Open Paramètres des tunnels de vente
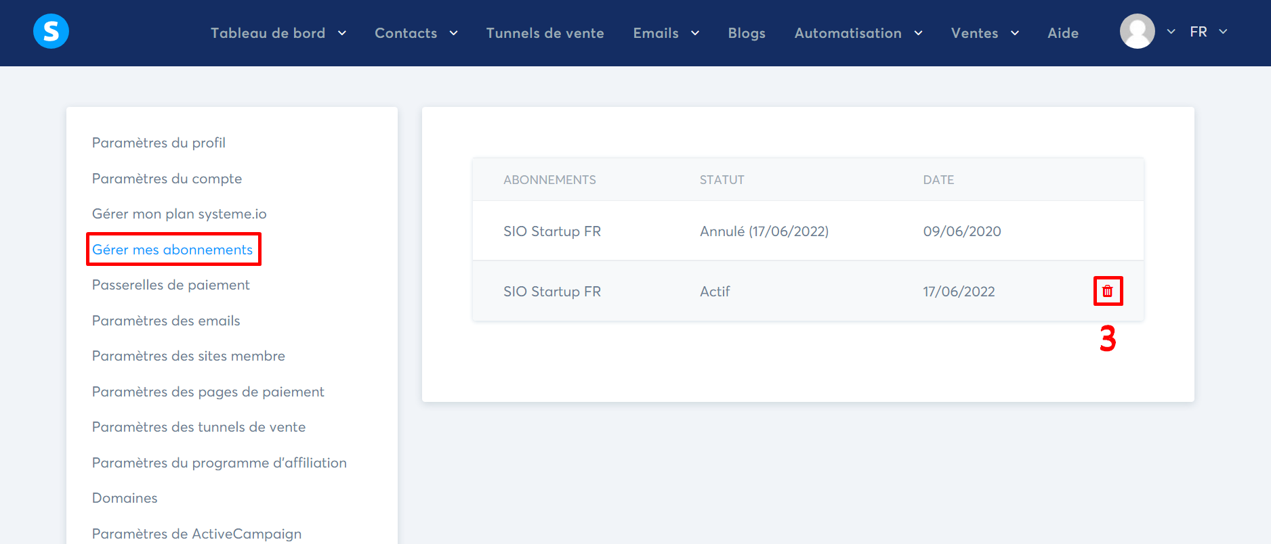1271x544 pixels. pos(199,427)
